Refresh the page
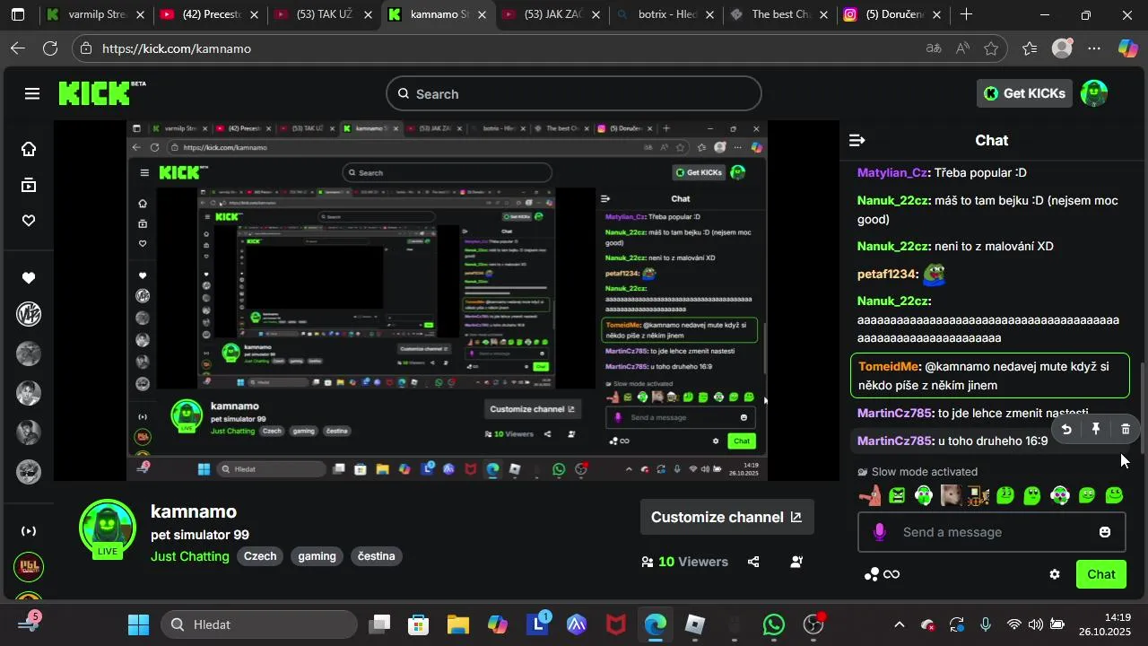 point(50,48)
